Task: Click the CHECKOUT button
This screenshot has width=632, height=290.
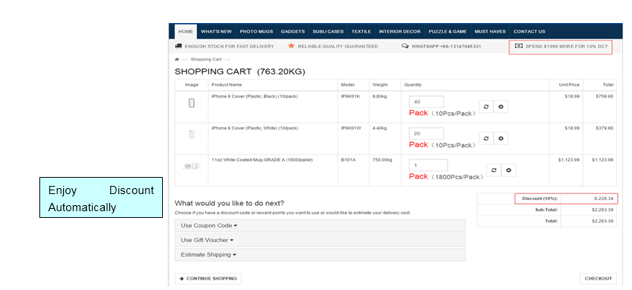Action: [x=598, y=278]
